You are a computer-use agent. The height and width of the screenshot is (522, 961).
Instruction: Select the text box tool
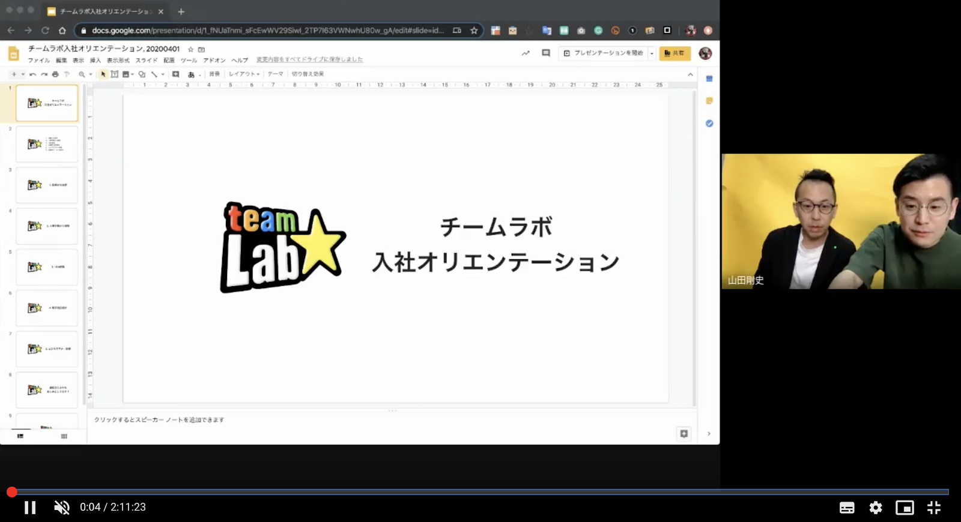click(114, 74)
